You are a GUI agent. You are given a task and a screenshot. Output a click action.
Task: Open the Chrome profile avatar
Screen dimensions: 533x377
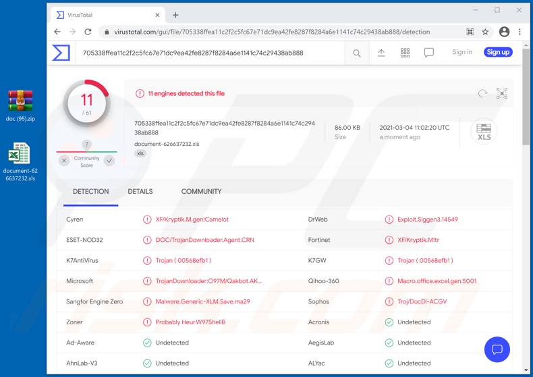504,32
